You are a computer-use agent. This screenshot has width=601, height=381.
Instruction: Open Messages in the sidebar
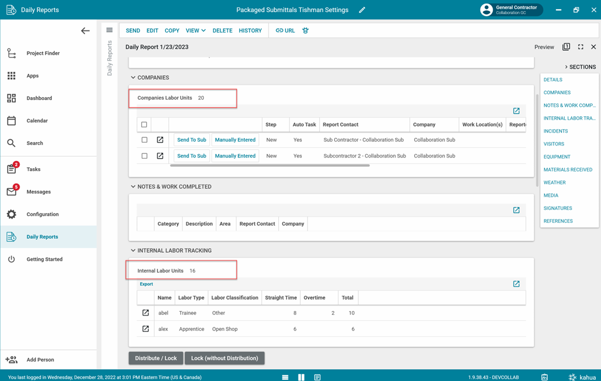[38, 192]
